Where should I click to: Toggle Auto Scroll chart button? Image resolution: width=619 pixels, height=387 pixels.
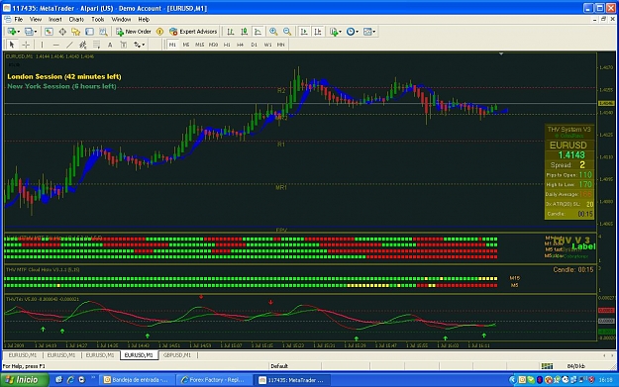(304, 32)
